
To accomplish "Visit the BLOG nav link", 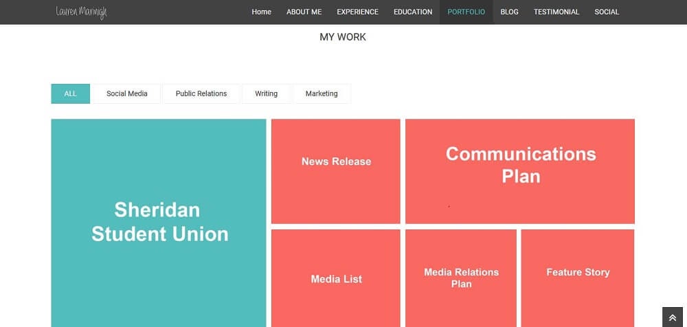I will 509,12.
